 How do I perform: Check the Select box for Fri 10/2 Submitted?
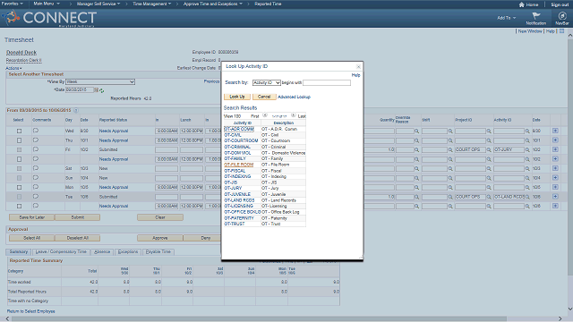click(19, 149)
